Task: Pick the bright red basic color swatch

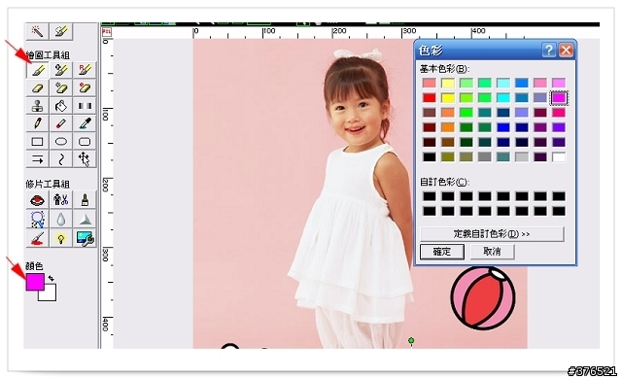Action: 430,97
